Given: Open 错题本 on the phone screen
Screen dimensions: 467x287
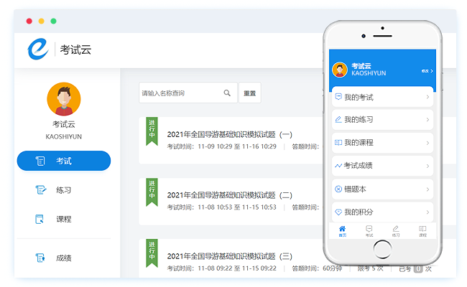Looking at the screenshot, I should pyautogui.click(x=382, y=189).
